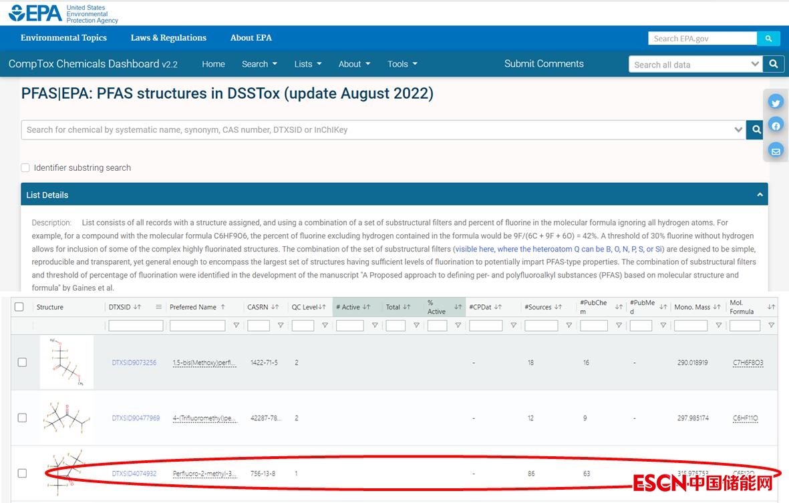The width and height of the screenshot is (789, 503).
Task: Click the Twitter share icon
Action: pyautogui.click(x=775, y=102)
